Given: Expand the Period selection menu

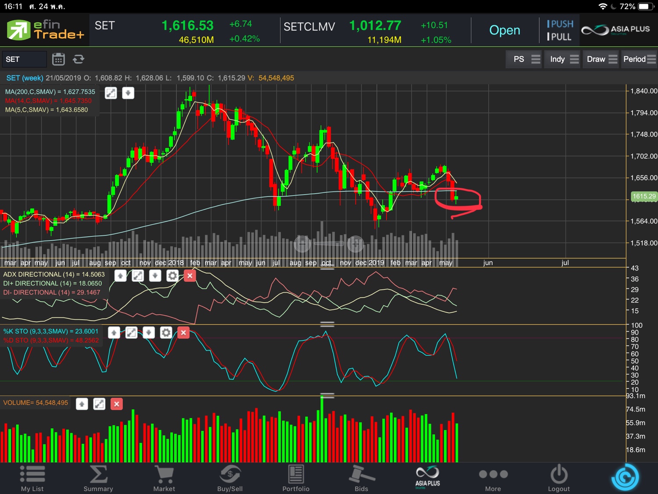Looking at the screenshot, I should click(x=639, y=59).
